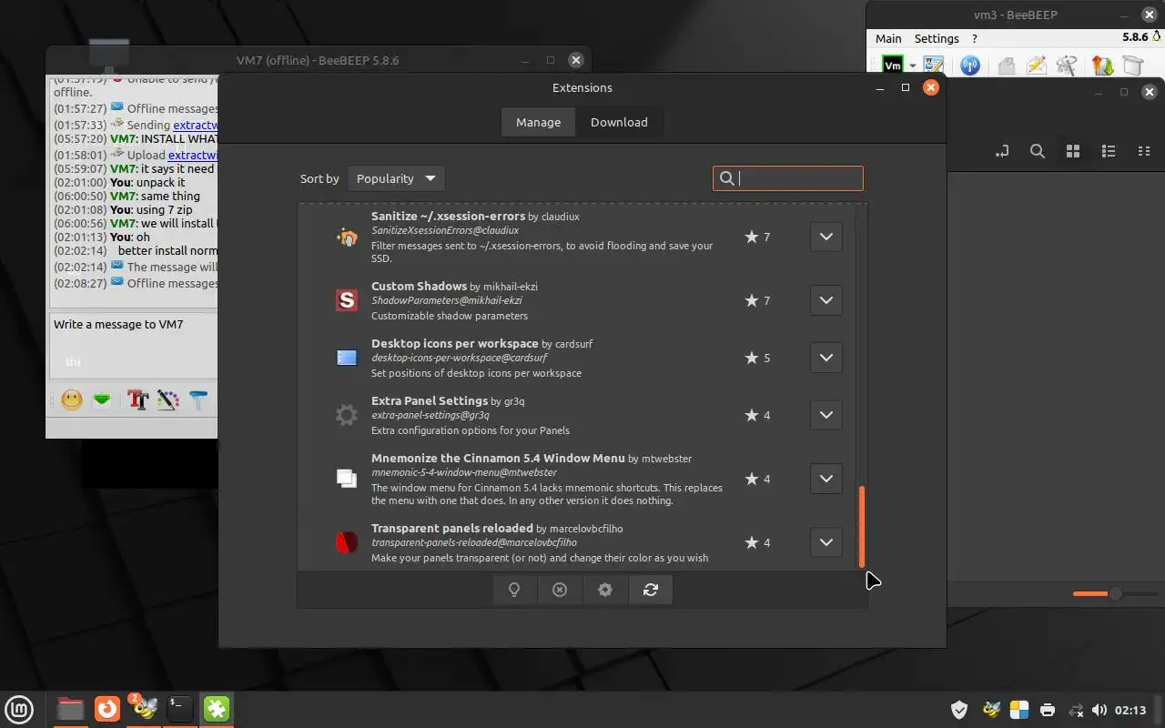The image size is (1165, 728).
Task: Click the search magnifier in file manager window
Action: click(1038, 151)
